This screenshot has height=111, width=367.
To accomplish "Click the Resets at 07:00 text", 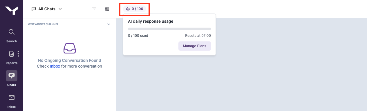I will [198, 36].
